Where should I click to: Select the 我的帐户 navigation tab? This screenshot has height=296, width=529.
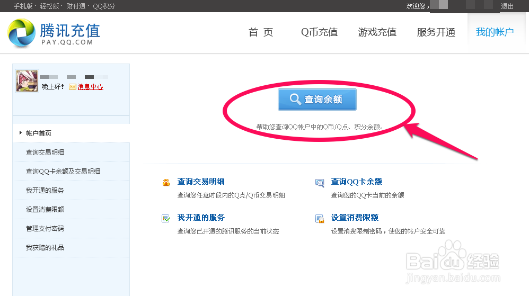(495, 32)
